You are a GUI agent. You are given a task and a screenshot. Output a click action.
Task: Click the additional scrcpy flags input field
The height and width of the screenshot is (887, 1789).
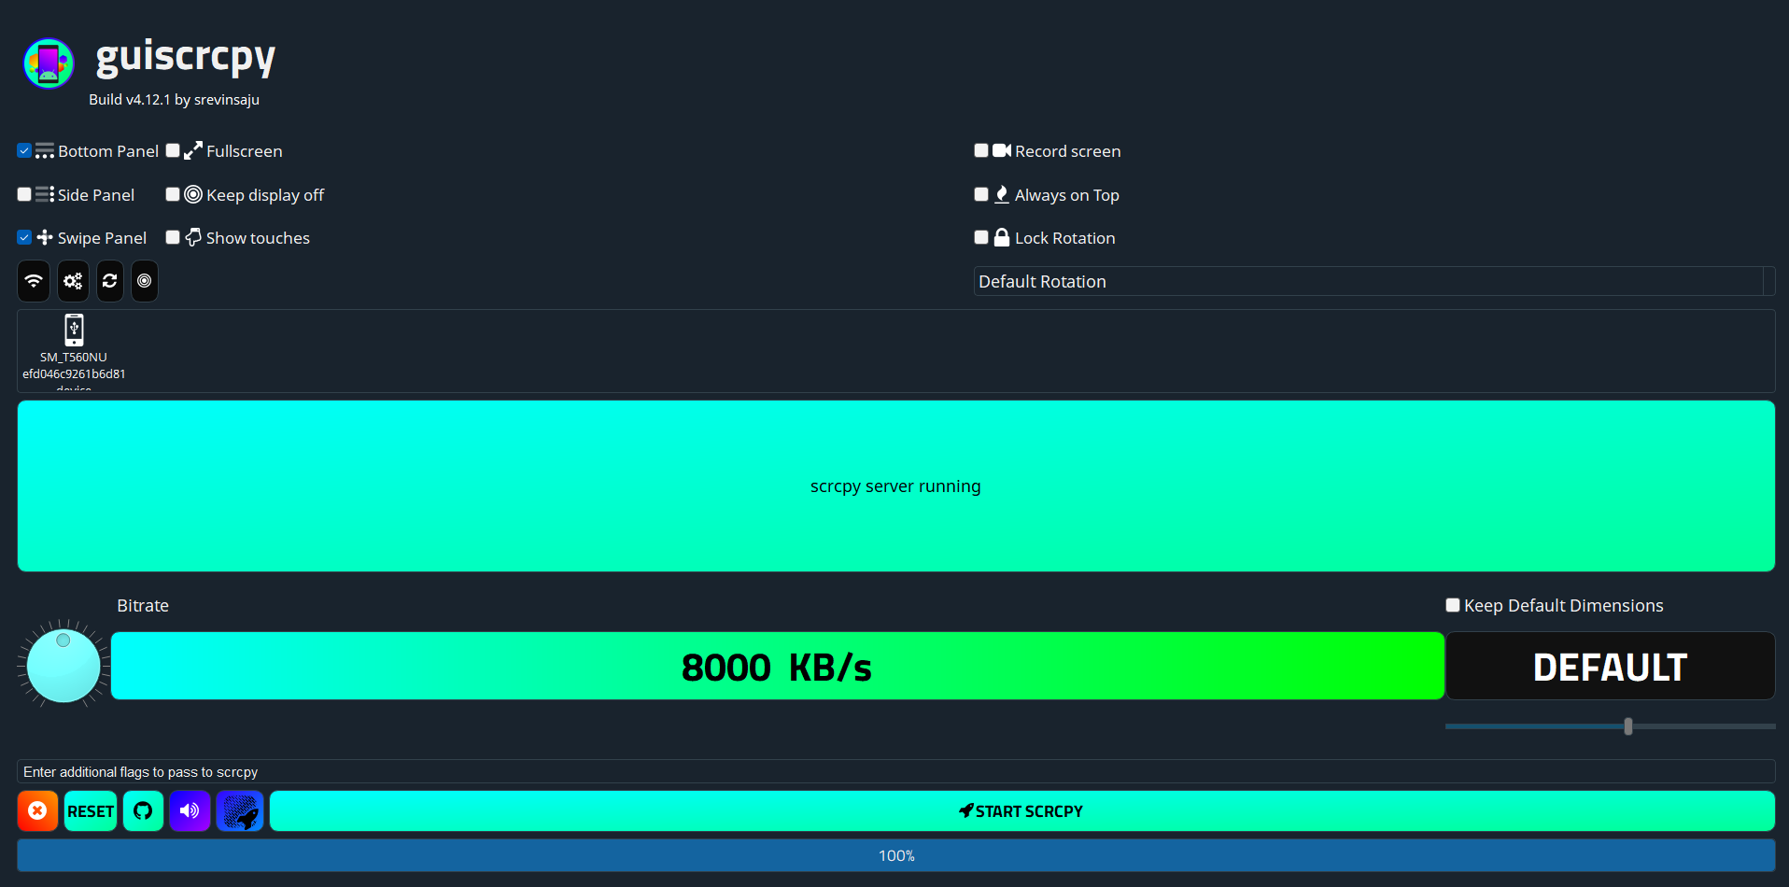895,771
